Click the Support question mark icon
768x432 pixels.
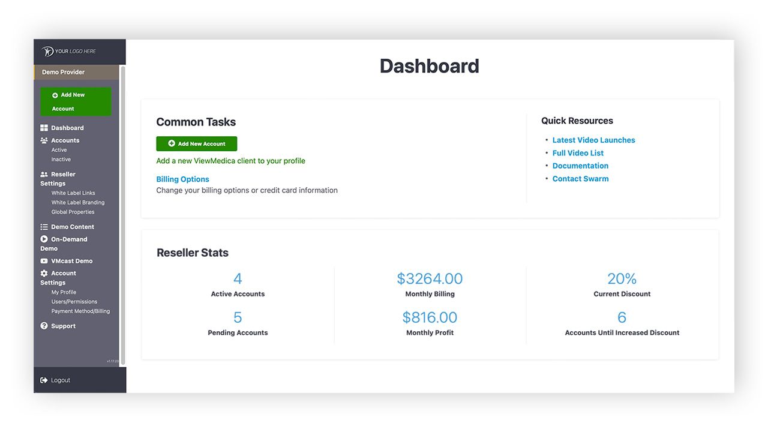pos(44,326)
